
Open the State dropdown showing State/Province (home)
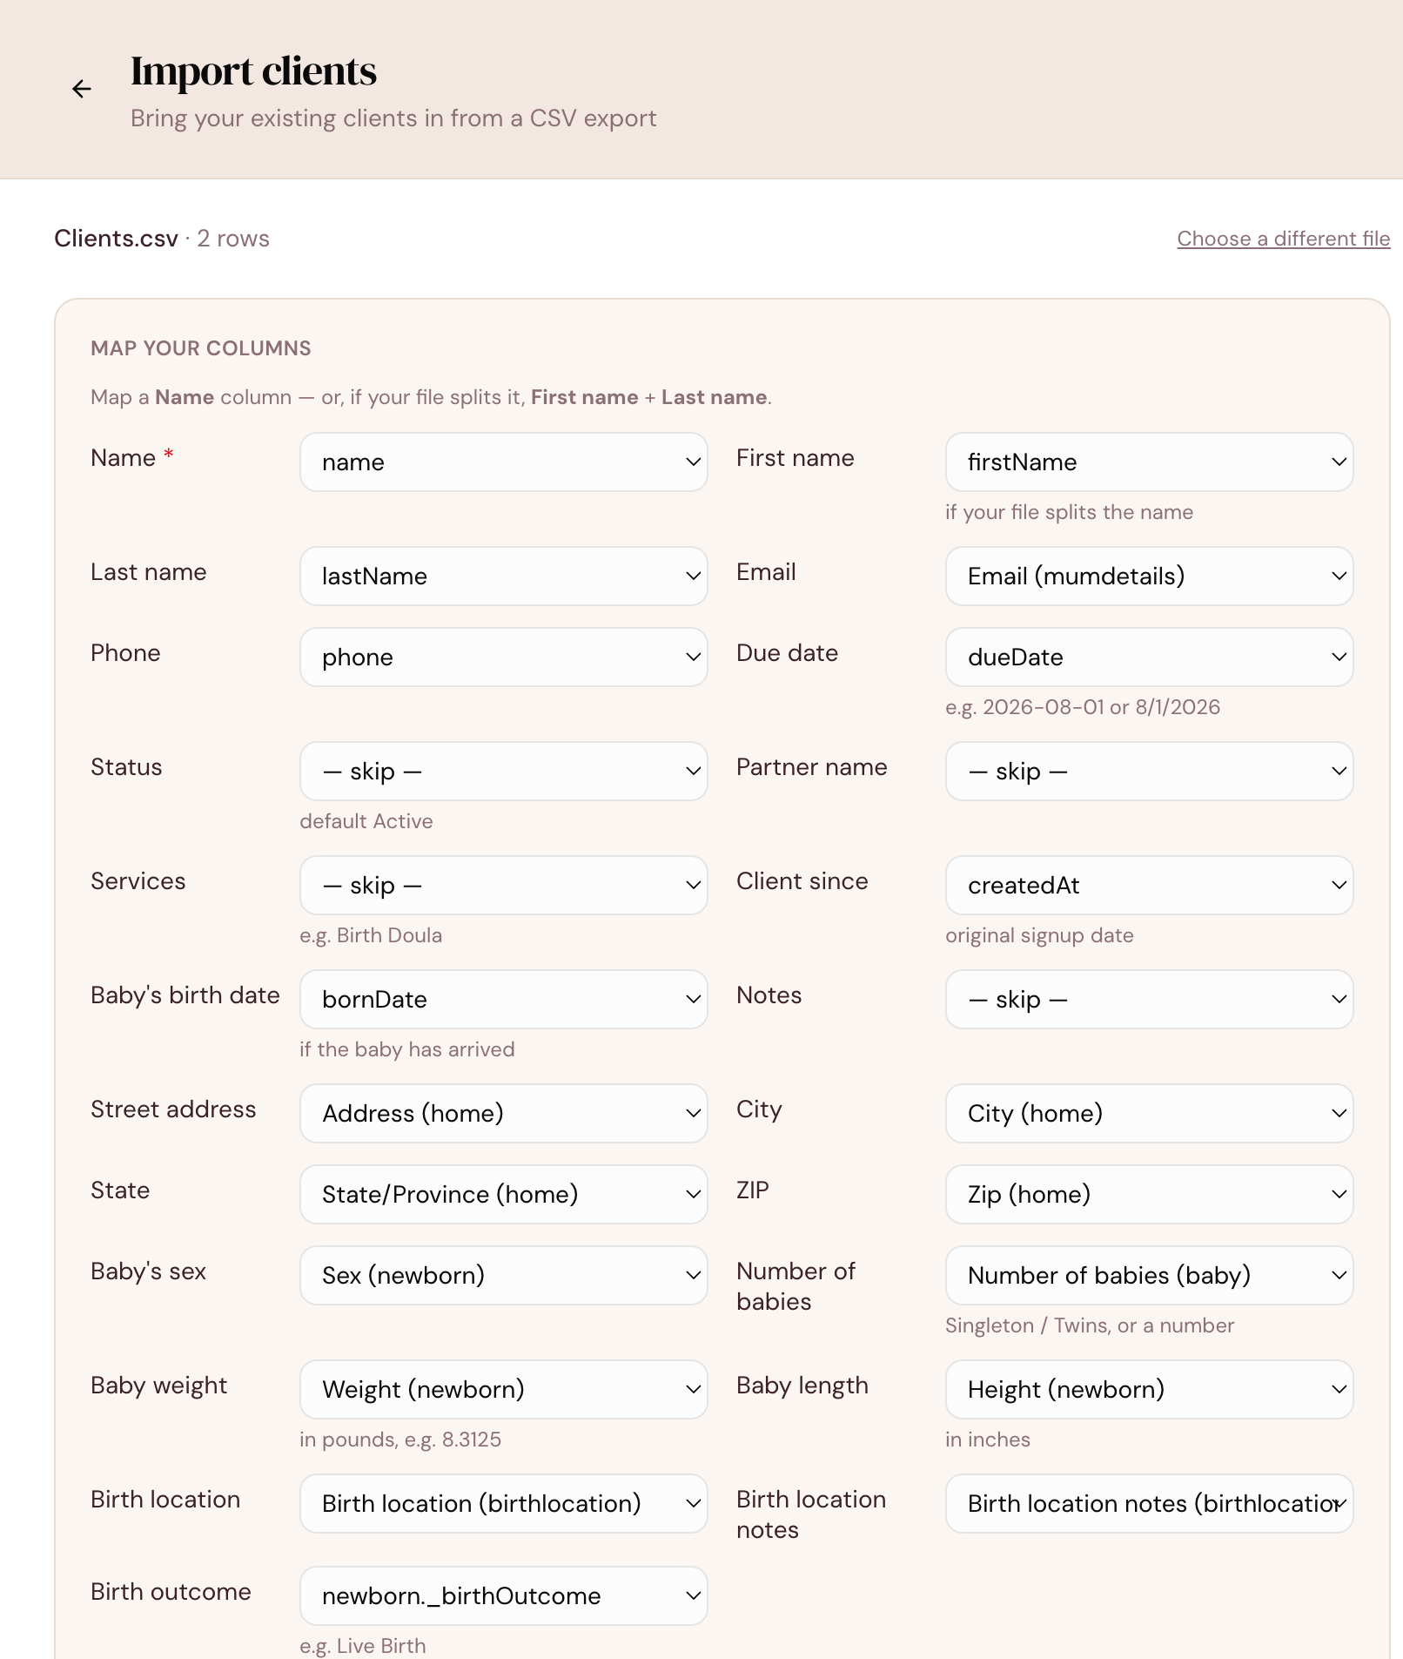(x=504, y=1195)
